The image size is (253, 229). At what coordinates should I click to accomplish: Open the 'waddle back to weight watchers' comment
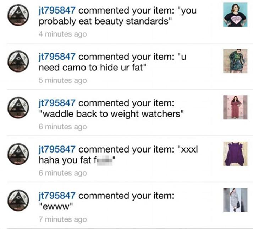click(111, 114)
